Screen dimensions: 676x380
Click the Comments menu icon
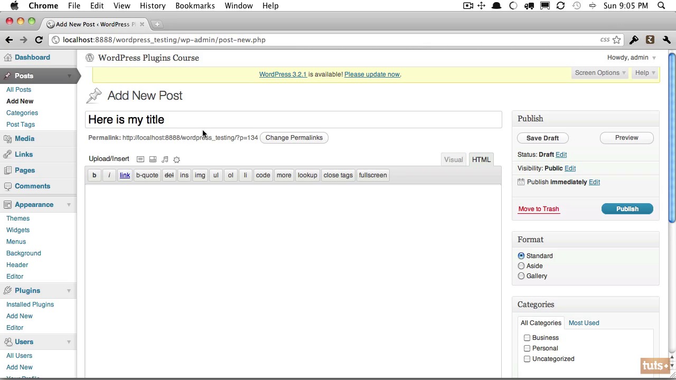7,186
